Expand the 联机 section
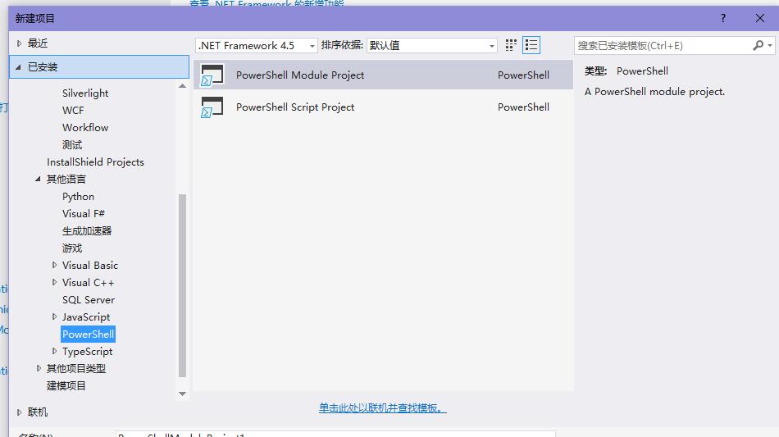This screenshot has height=437, width=779. tap(19, 412)
